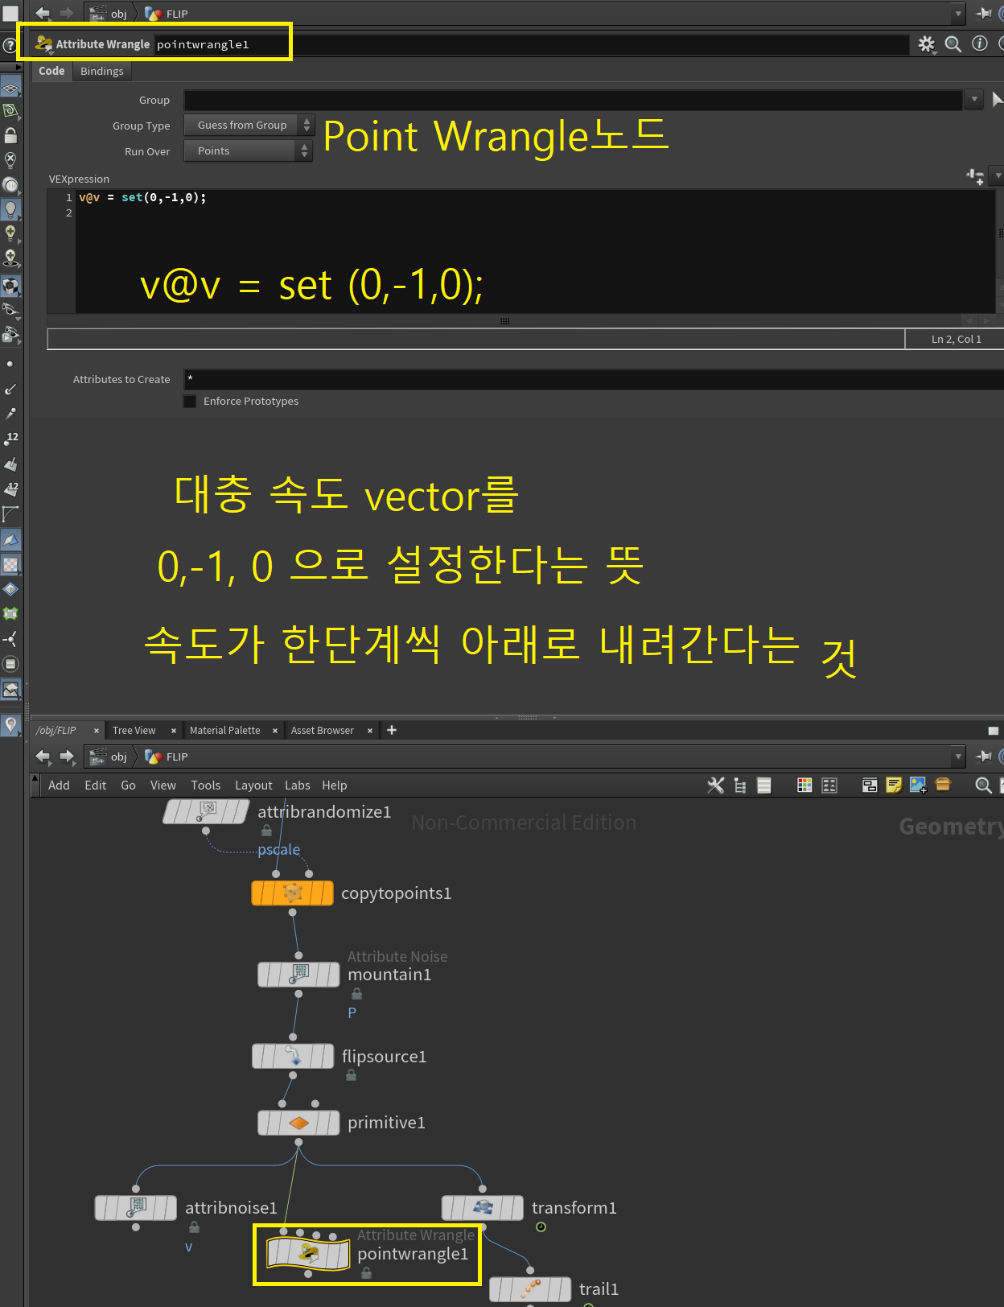Go forward in the network pane path

coord(67,757)
